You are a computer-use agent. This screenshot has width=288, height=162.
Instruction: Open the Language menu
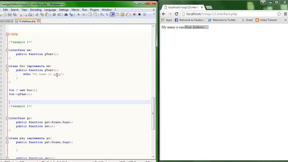tap(50, 10)
